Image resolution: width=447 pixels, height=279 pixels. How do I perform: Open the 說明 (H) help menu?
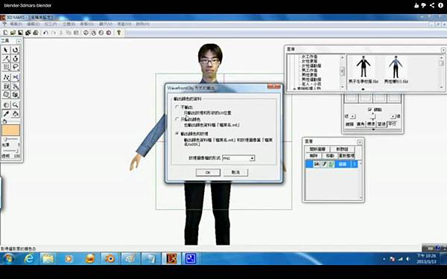click(142, 25)
